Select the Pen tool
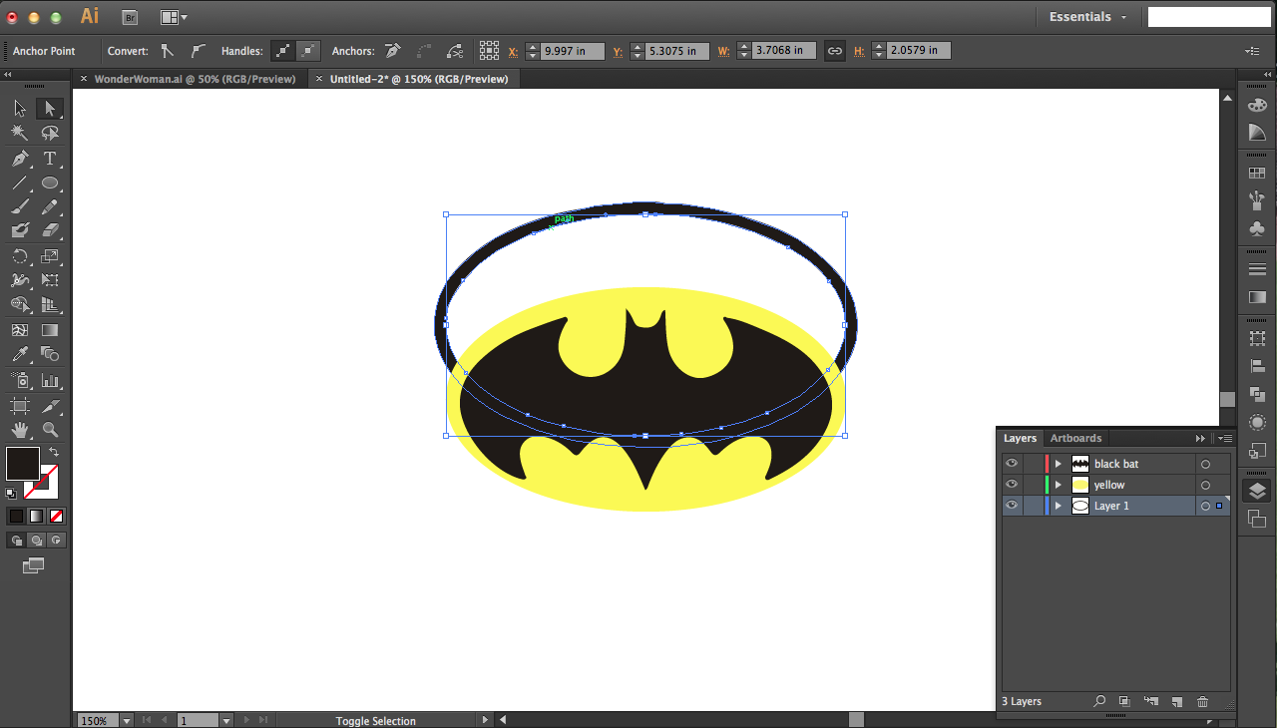The image size is (1277, 728). pos(20,159)
